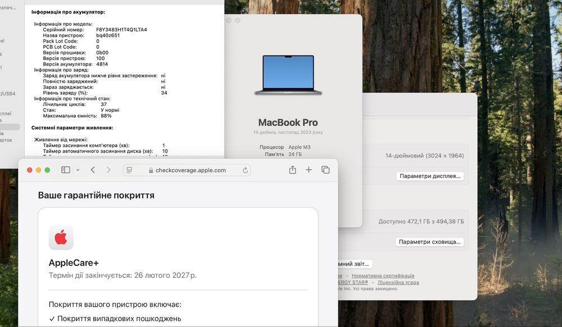
Task: Click the 14 дюймів, листопад 2023 року subtitle
Action: tap(288, 132)
